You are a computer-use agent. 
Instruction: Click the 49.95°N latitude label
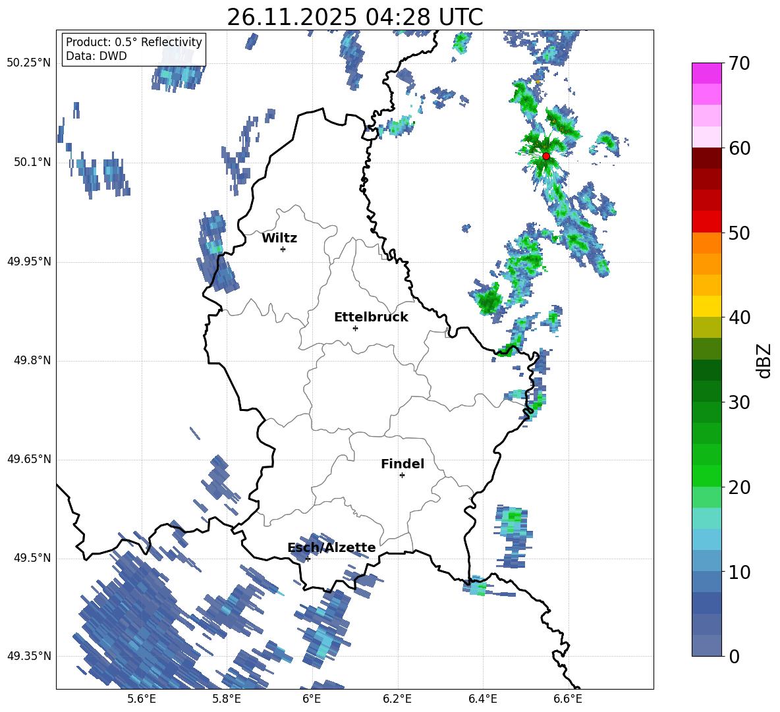(29, 261)
